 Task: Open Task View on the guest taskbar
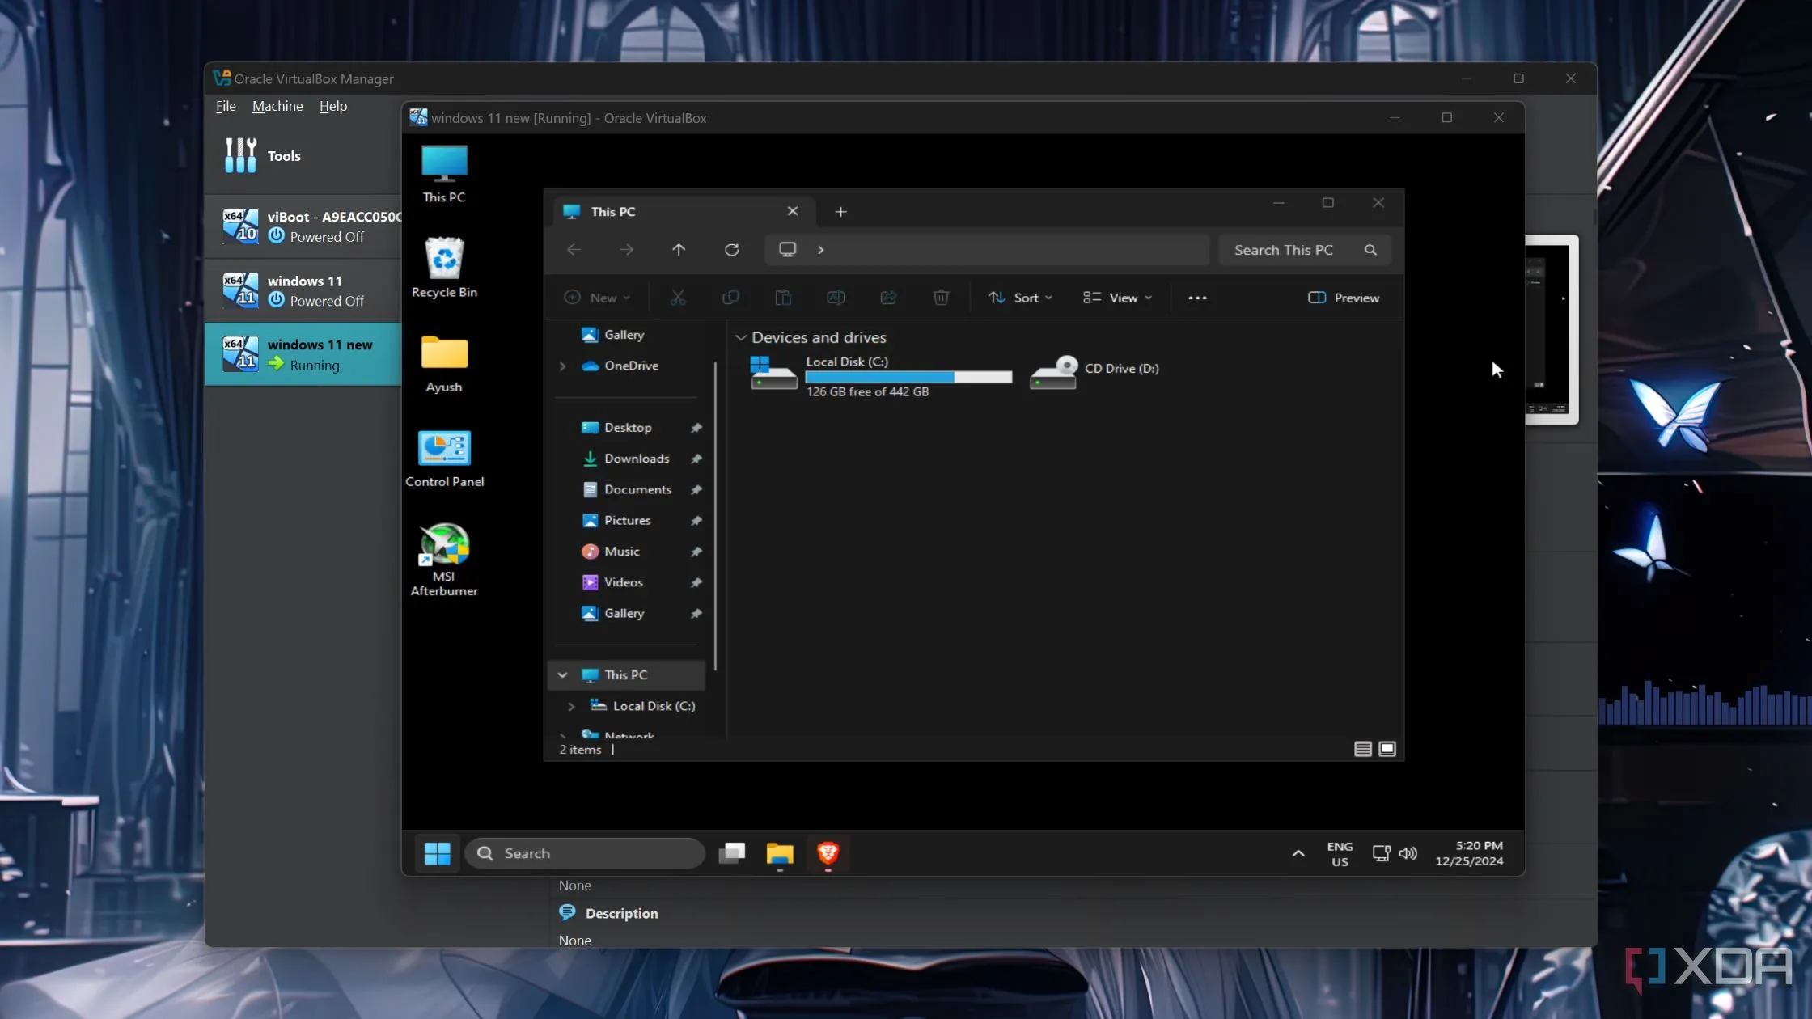(x=732, y=853)
